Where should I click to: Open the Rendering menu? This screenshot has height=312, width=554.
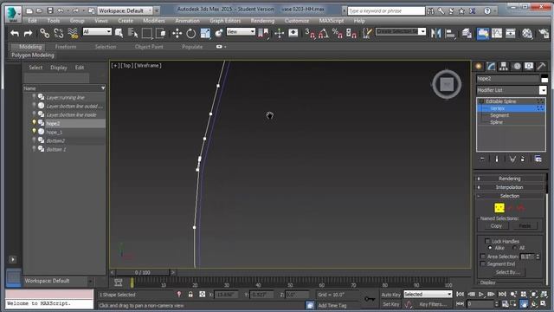pos(262,21)
